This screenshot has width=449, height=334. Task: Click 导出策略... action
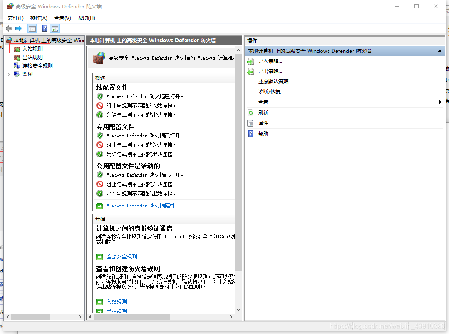[270, 71]
